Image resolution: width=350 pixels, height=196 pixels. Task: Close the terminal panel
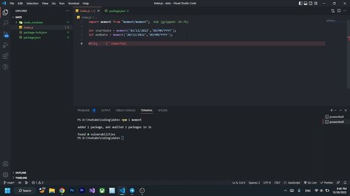point(346,110)
